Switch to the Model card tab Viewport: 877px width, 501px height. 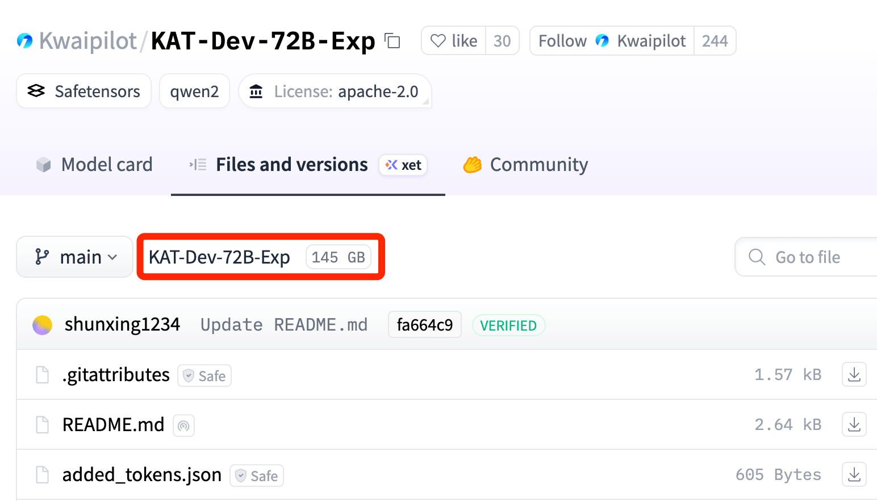(x=94, y=165)
